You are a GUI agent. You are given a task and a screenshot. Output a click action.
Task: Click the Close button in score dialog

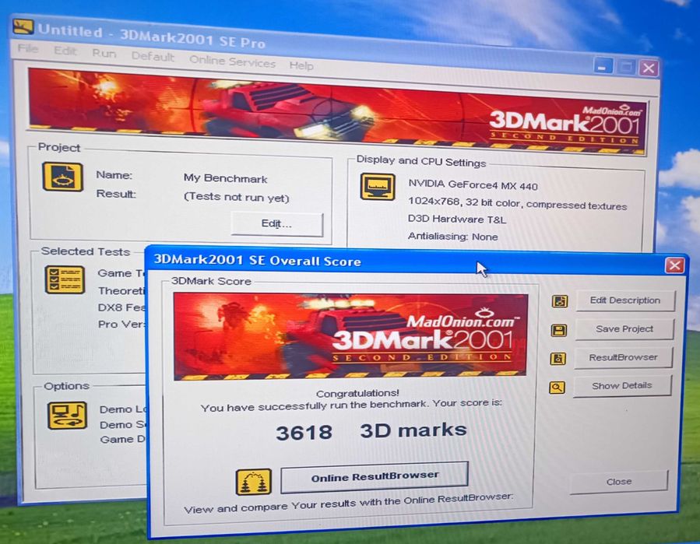(x=619, y=482)
